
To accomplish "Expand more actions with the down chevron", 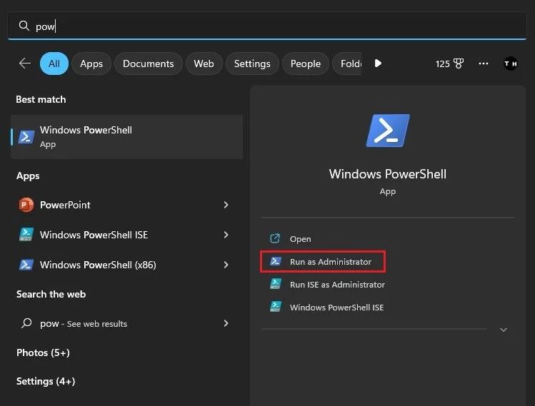I will (504, 330).
